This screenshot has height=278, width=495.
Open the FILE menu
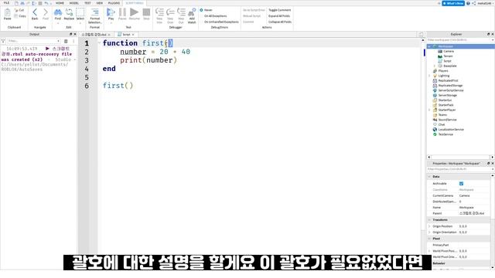coord(6,3)
